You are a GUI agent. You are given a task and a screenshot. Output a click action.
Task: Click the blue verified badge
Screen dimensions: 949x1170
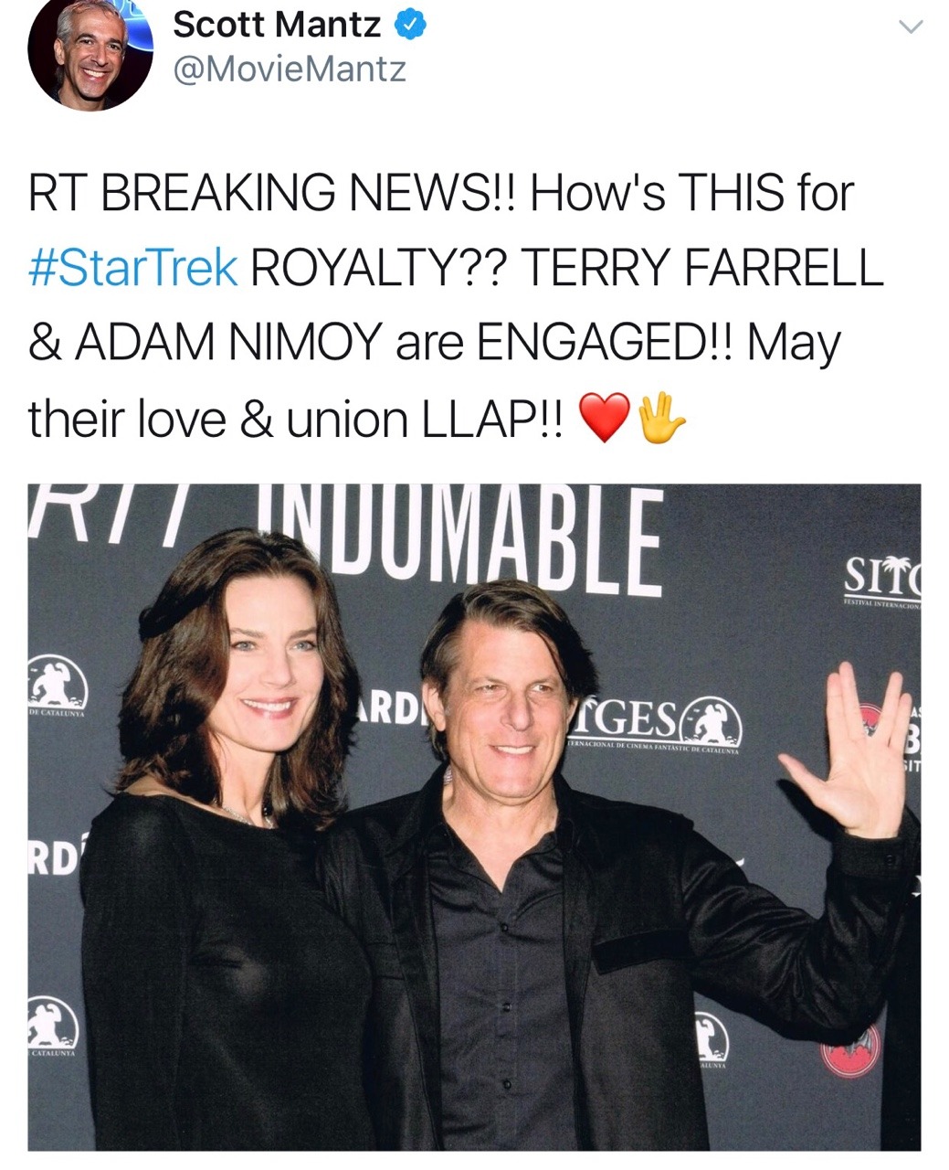click(410, 25)
